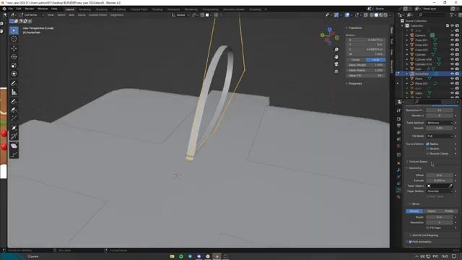Image resolution: width=462 pixels, height=260 pixels.
Task: Open Object Data (curve) properties tab
Action: [398, 190]
